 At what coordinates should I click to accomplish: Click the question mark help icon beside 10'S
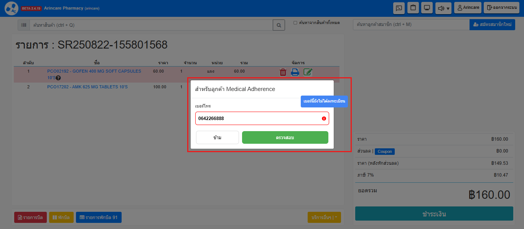(x=58, y=78)
